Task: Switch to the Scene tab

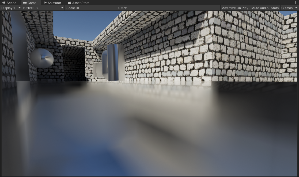Action: (9, 3)
